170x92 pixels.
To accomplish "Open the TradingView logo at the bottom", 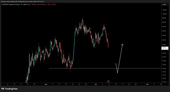I will coord(9,89).
